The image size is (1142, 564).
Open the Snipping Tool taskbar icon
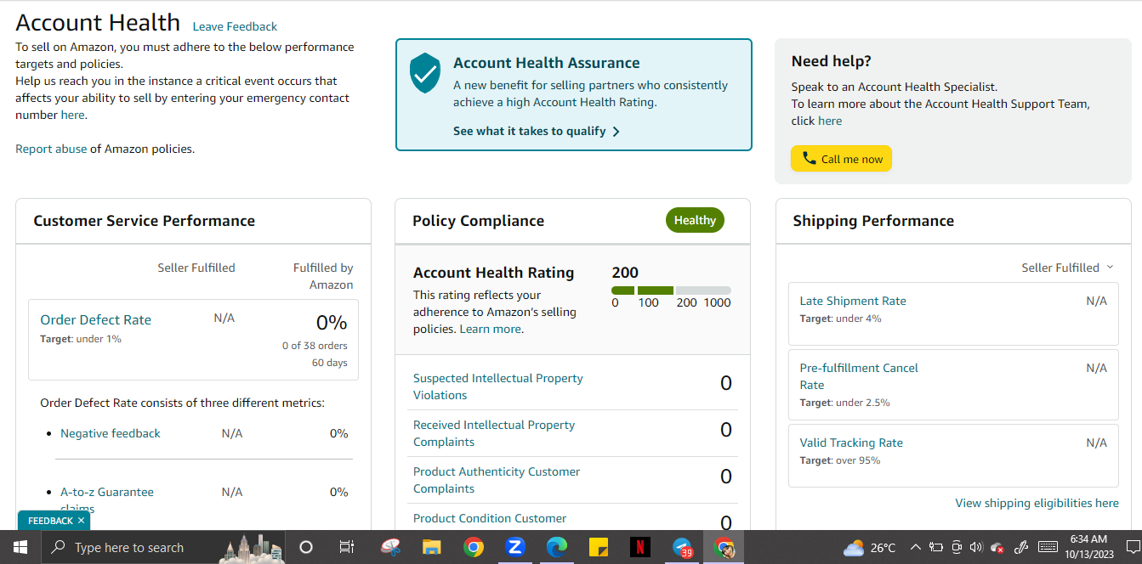[390, 547]
